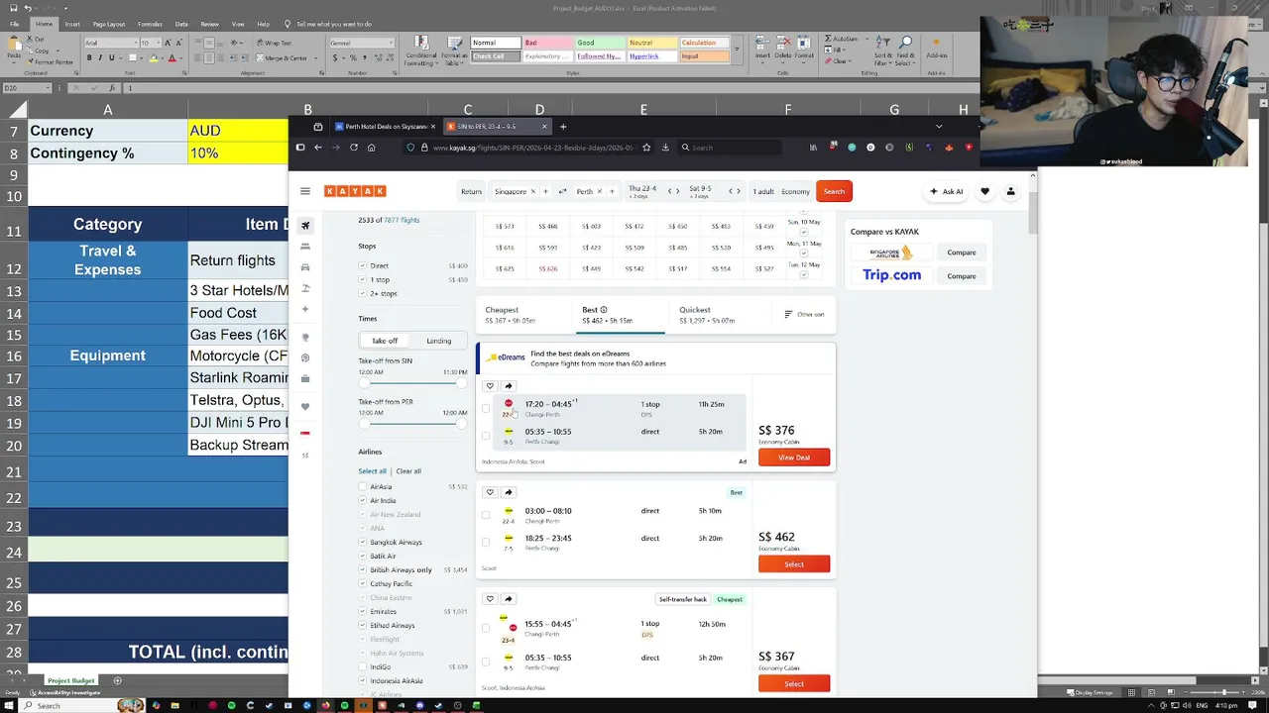Screen dimensions: 1269x713
Task: Toggle the 1 stop checkbox
Action: [363, 279]
